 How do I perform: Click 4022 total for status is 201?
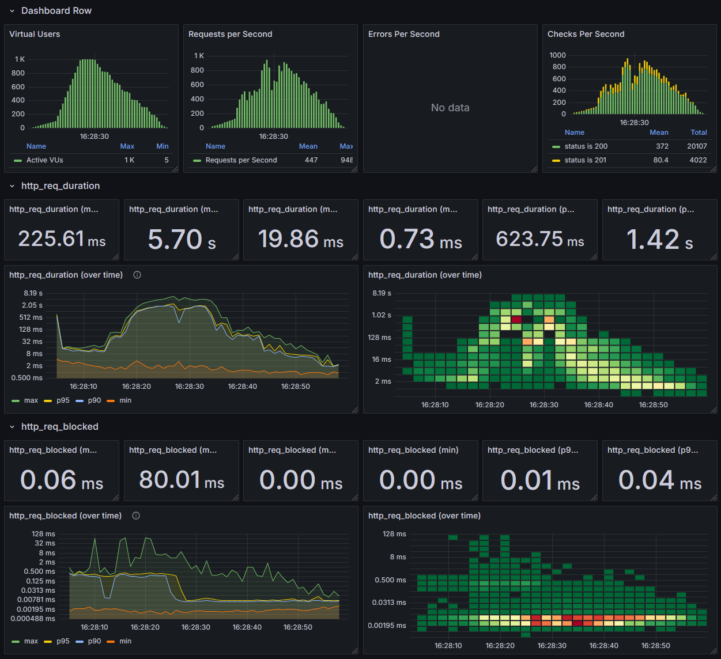point(699,160)
